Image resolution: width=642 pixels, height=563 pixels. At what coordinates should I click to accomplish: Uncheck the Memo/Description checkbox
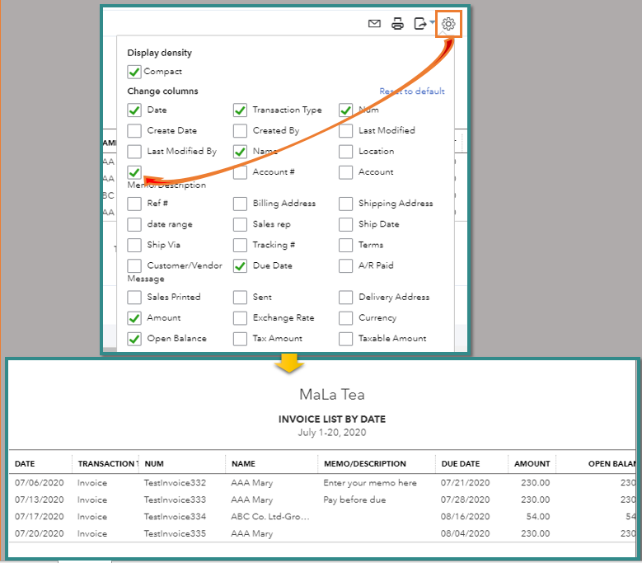(134, 172)
